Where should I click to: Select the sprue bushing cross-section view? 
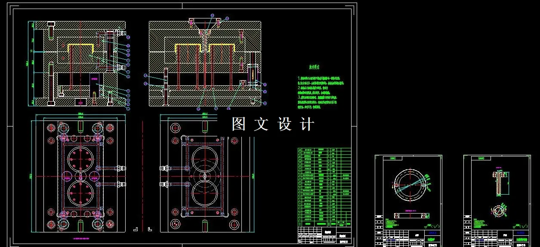pos(499,183)
